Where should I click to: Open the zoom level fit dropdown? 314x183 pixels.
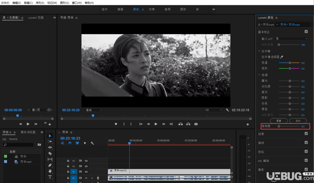click(93, 110)
